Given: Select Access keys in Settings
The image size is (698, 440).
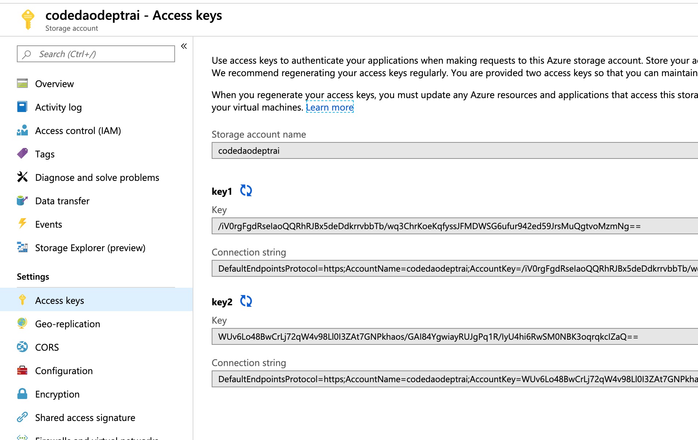Looking at the screenshot, I should [59, 301].
